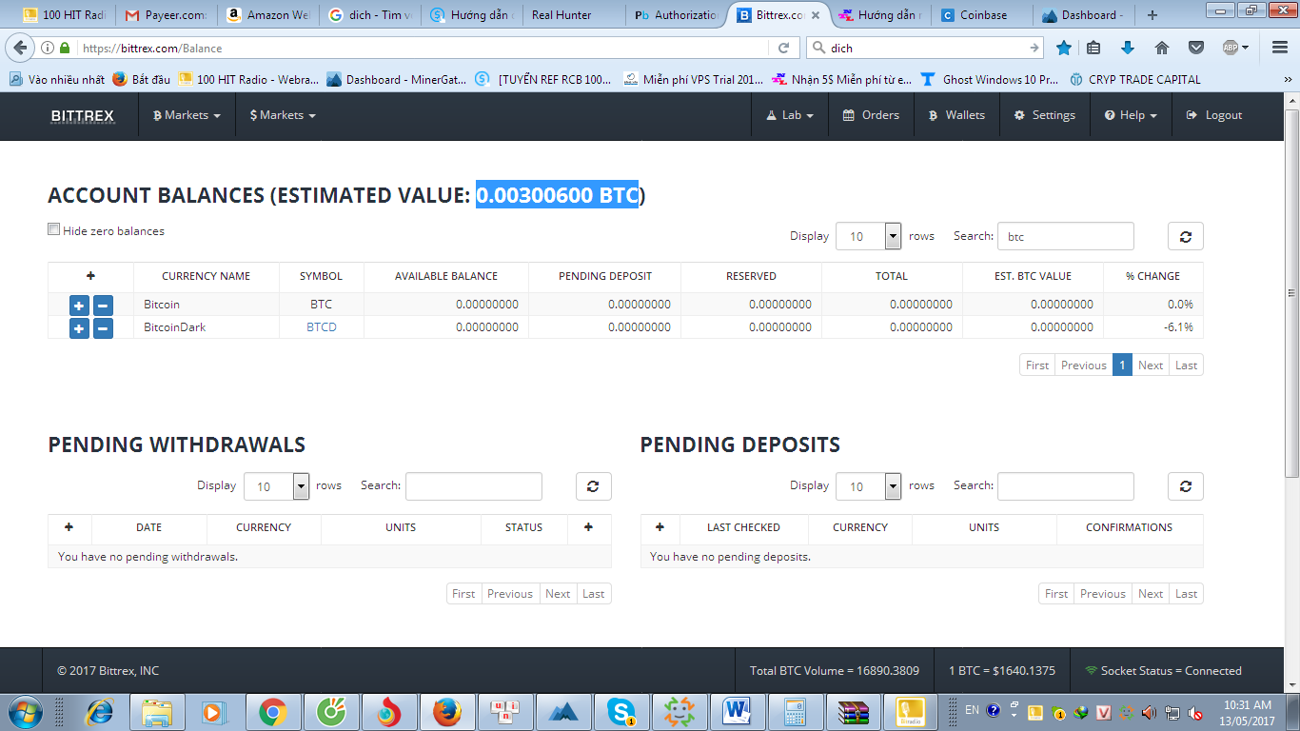Click the Pocket icon in the toolbar
Viewport: 1300px width, 731px height.
click(1196, 48)
